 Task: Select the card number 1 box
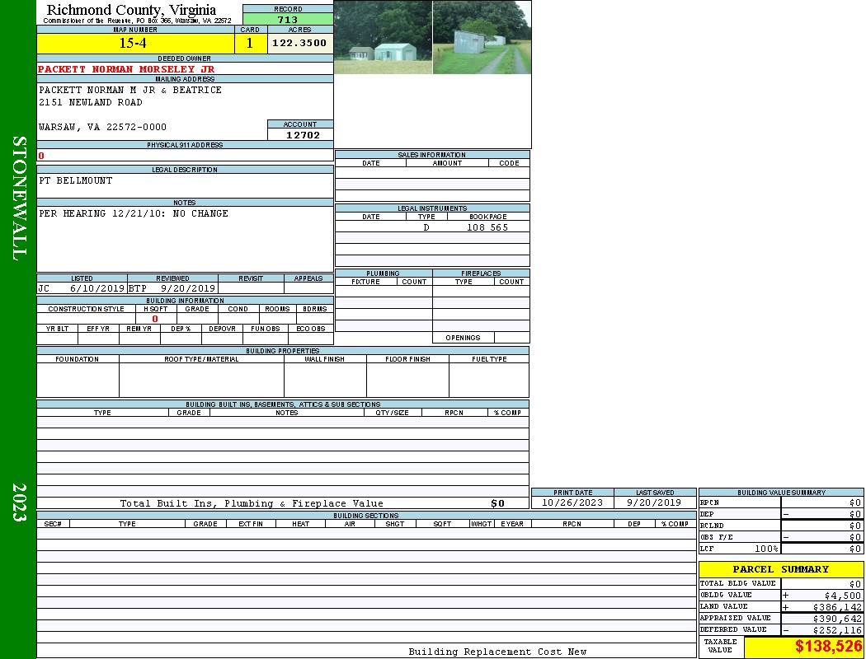250,44
